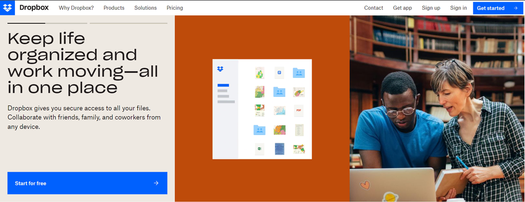The height and width of the screenshot is (202, 525).
Task: Expand the Solutions menu
Action: coord(145,8)
